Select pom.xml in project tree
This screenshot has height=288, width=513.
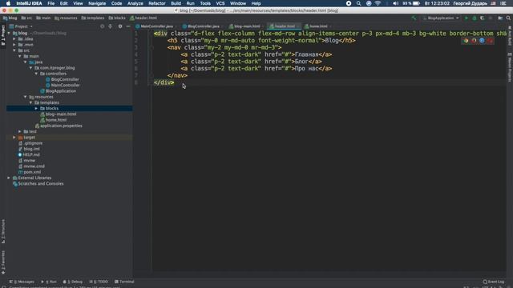click(32, 172)
